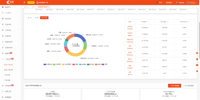This screenshot has height=100, width=200.
Task: Open the 马来西亚 site dropdown
Action: point(170,3)
